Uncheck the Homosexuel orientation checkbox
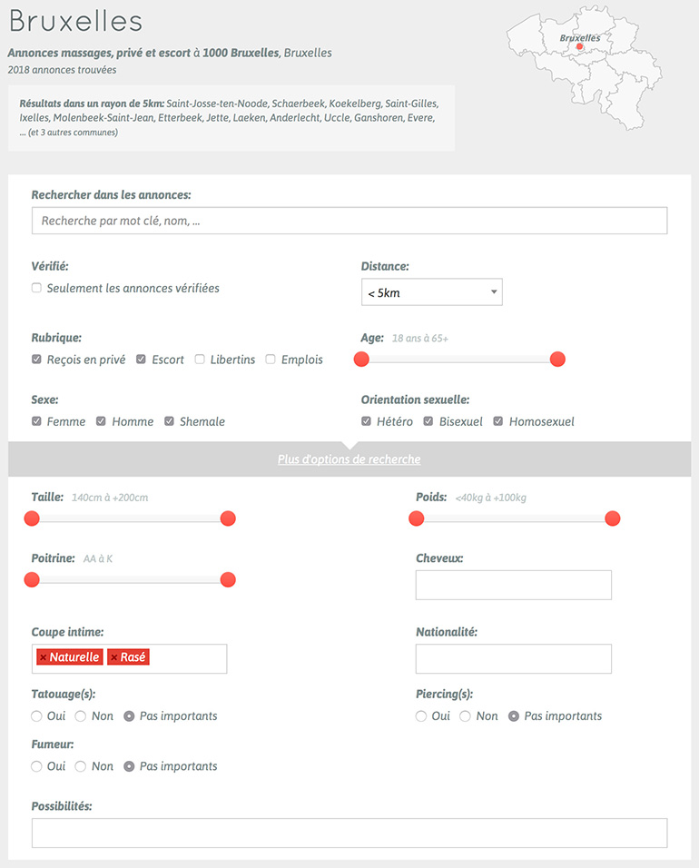699x868 pixels. coord(498,421)
